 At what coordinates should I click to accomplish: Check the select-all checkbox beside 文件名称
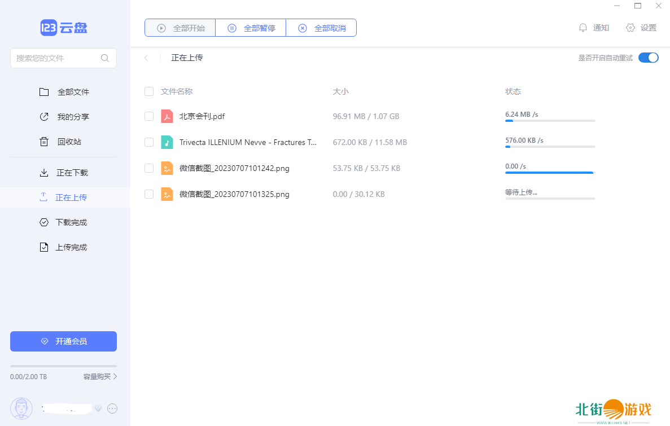tap(149, 91)
